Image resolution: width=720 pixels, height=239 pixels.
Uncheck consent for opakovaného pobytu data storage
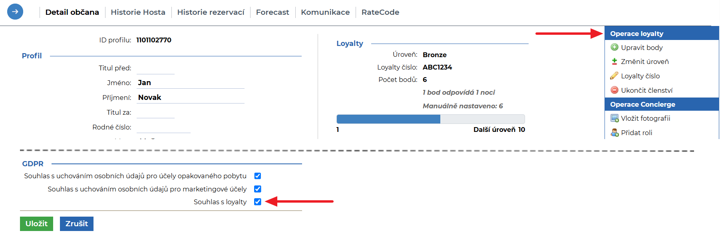pyautogui.click(x=258, y=176)
